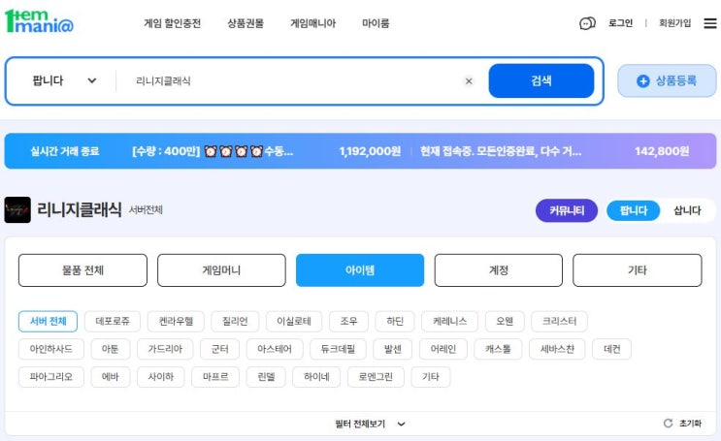The width and height of the screenshot is (721, 441).
Task: Select the 기타 category tab
Action: [x=638, y=270]
